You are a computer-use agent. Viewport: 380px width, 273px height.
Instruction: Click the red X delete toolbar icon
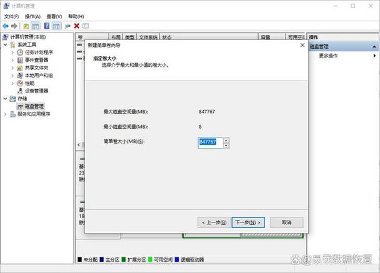pos(77,26)
